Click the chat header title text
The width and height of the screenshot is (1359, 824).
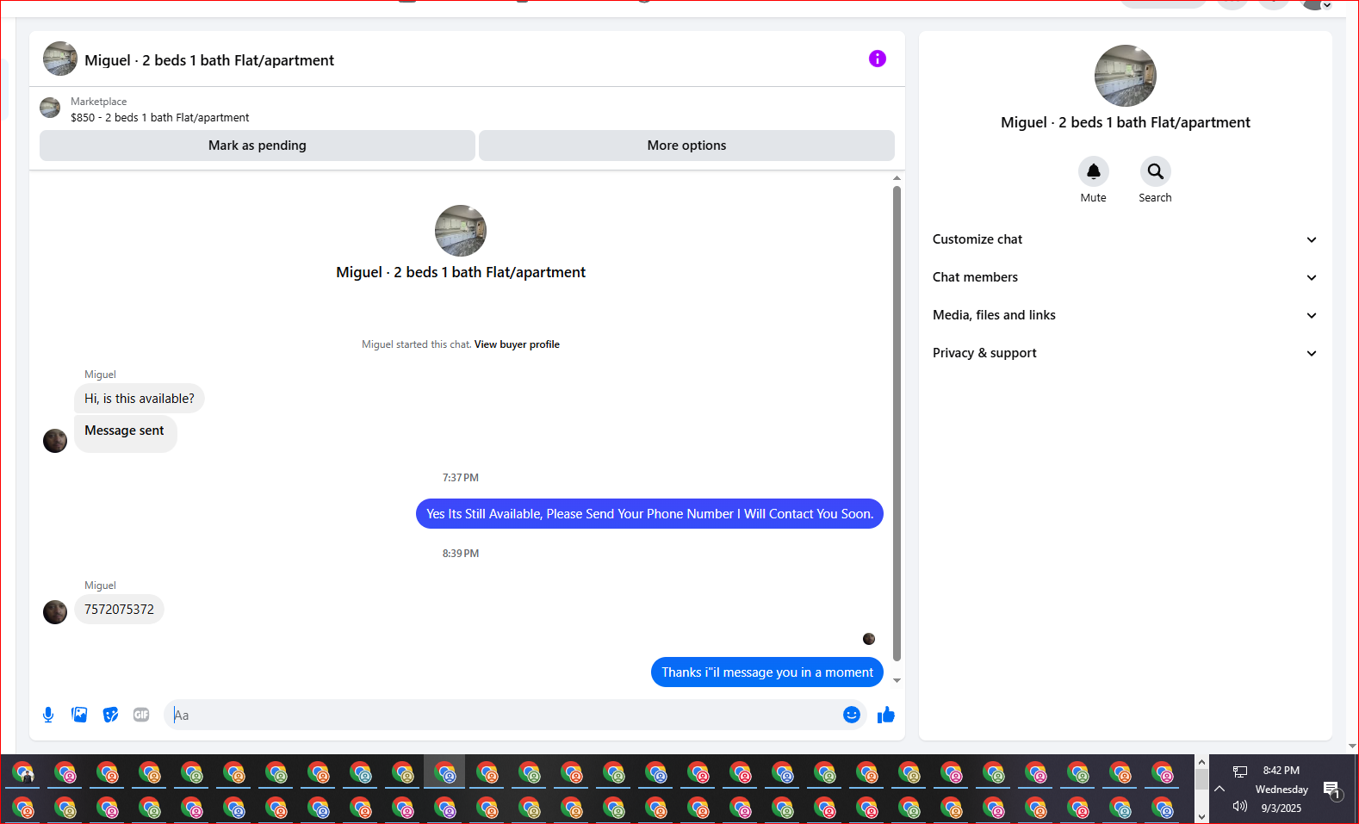tap(209, 60)
